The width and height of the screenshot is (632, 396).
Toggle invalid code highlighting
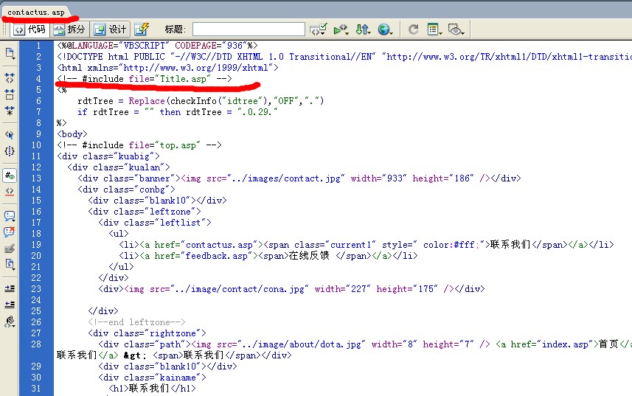[10, 191]
